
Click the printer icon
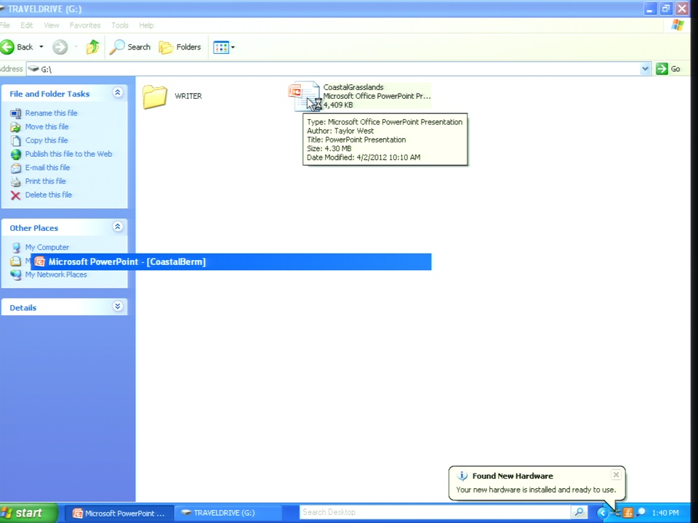(15, 182)
